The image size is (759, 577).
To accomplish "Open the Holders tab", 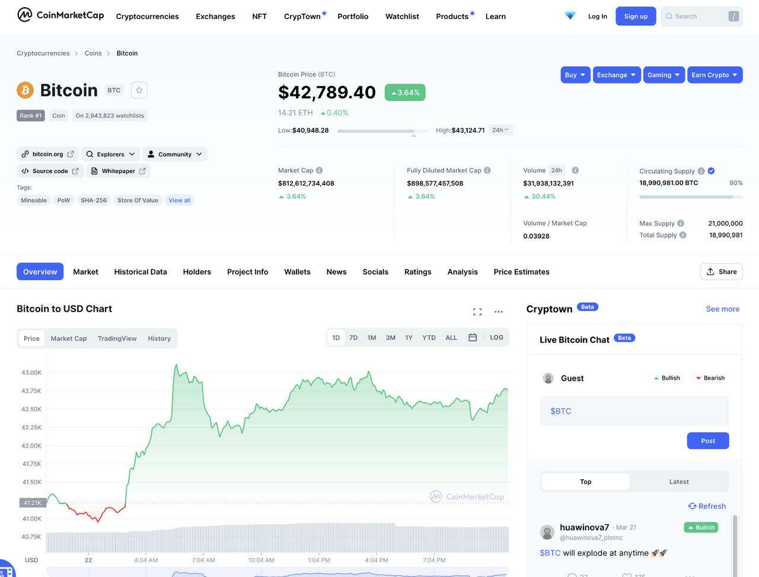I will [197, 272].
